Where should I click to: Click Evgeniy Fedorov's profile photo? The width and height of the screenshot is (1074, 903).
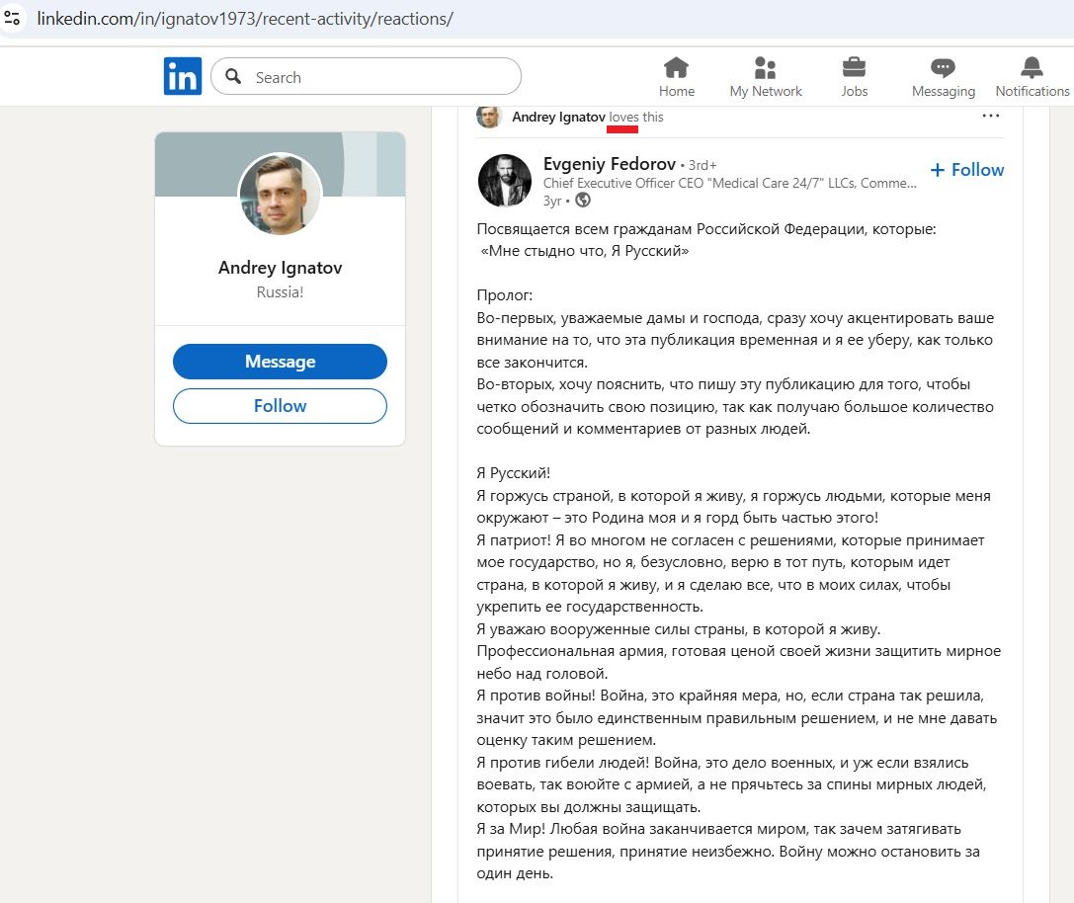[505, 180]
